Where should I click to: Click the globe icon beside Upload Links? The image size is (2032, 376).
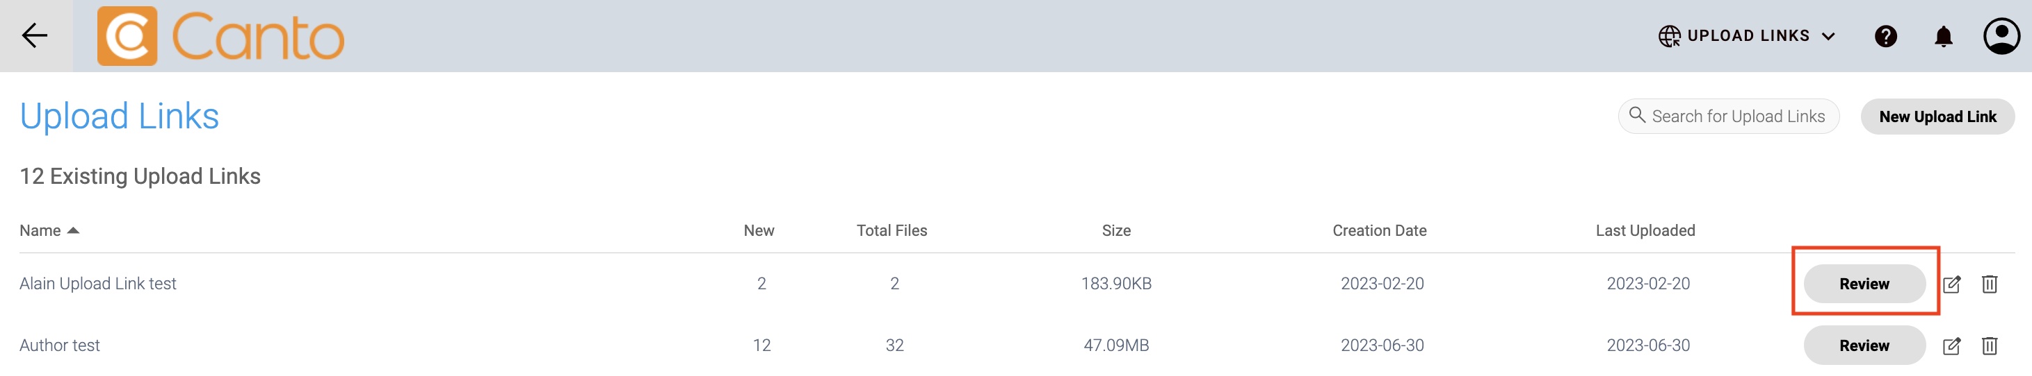(x=1669, y=36)
